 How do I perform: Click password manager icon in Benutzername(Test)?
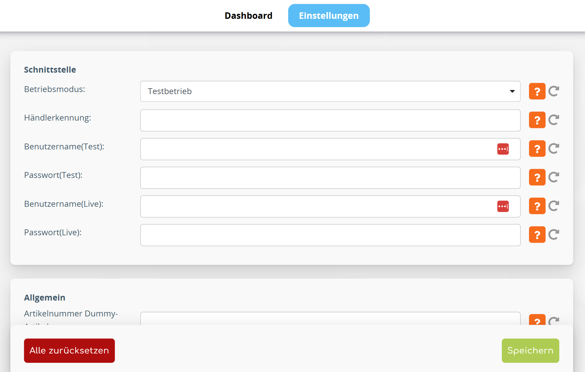pyautogui.click(x=503, y=149)
